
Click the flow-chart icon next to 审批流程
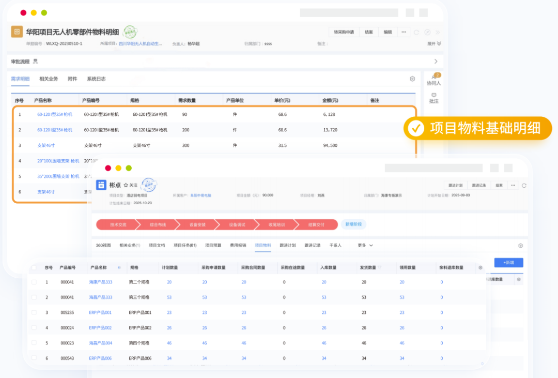click(x=35, y=62)
